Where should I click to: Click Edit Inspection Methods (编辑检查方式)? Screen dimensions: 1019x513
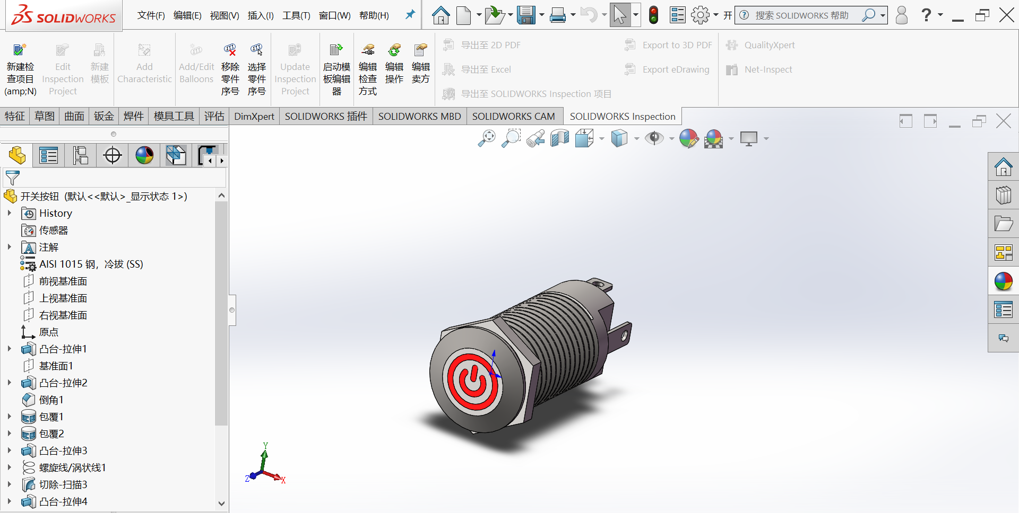tap(367, 70)
